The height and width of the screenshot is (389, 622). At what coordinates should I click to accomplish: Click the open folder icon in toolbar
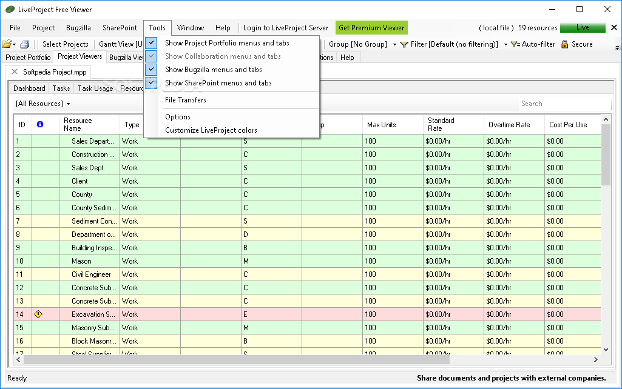[x=6, y=44]
